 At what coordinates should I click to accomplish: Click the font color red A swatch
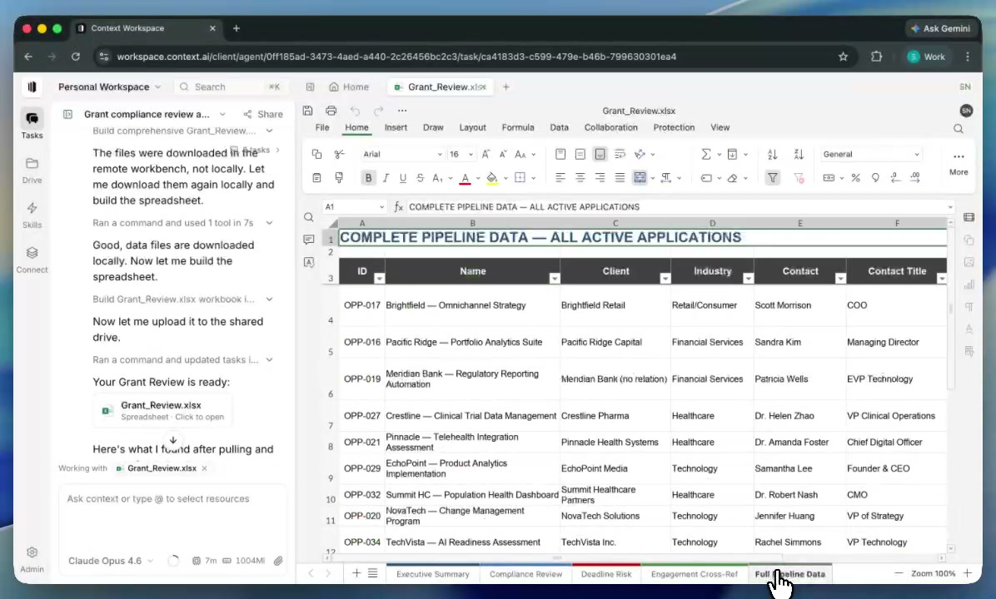coord(465,178)
